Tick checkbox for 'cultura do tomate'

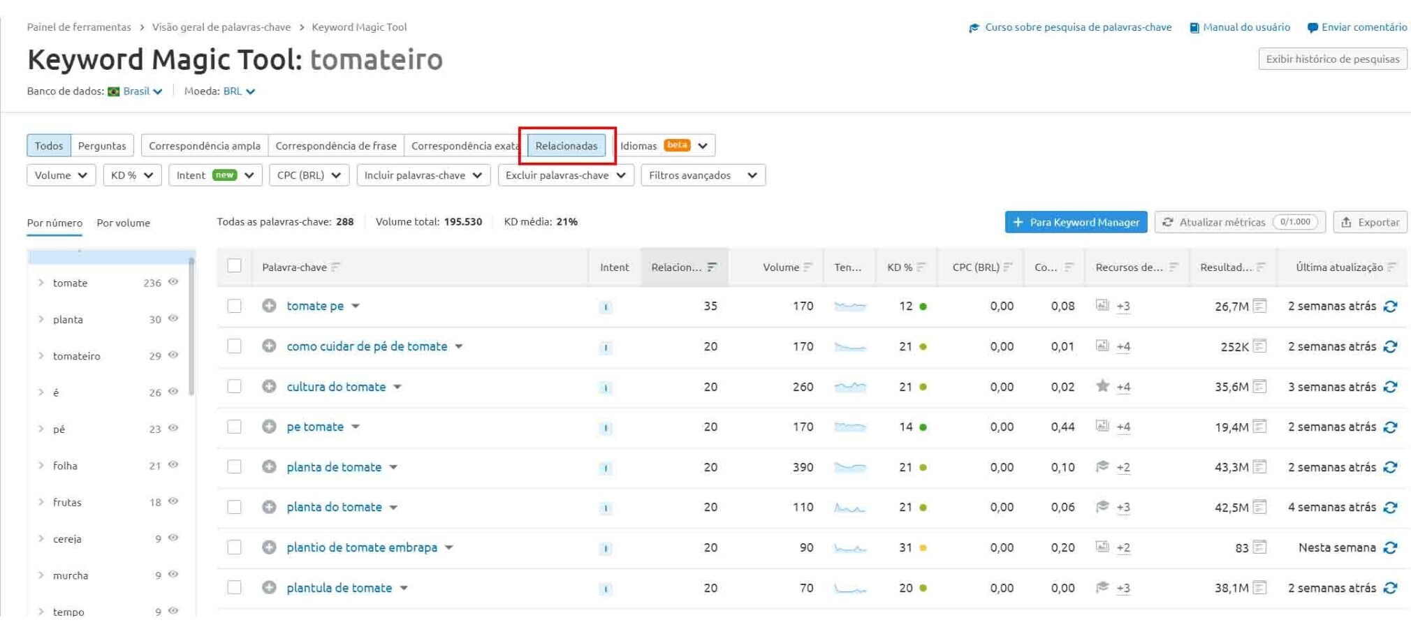coord(235,387)
